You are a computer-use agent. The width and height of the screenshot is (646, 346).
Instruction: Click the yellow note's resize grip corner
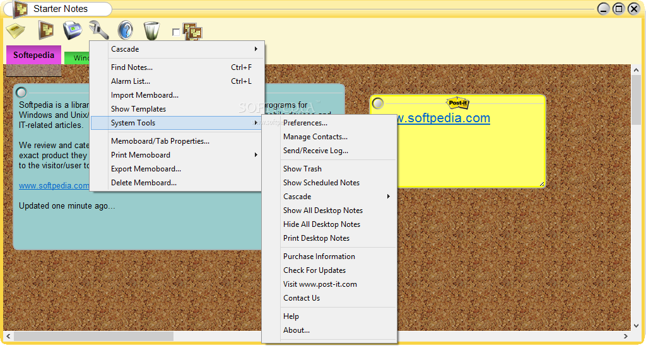(542, 184)
